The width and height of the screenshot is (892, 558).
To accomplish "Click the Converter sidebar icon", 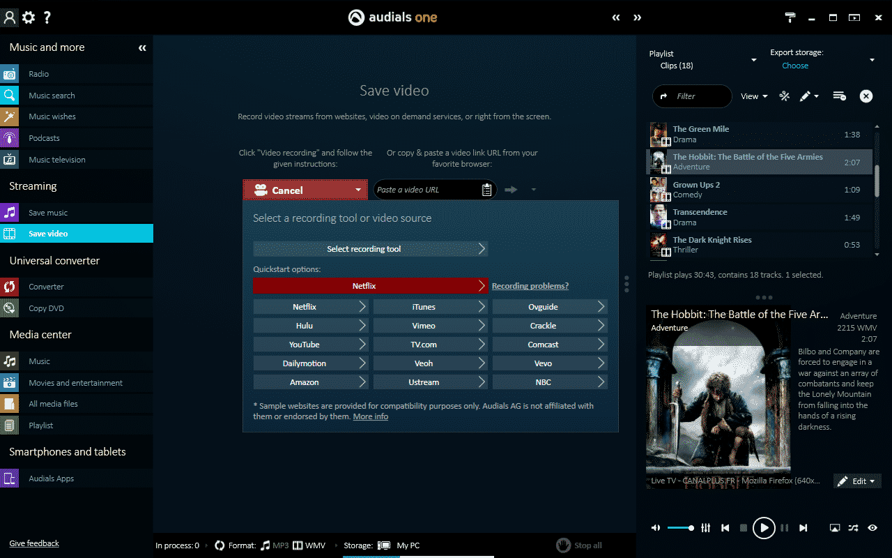I will point(10,287).
